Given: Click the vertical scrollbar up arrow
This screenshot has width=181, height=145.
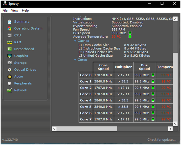Looking at the screenshot, I should [175, 19].
